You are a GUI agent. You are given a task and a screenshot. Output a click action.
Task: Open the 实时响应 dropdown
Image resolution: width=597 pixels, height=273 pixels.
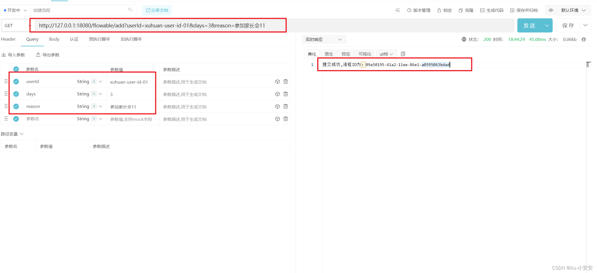point(324,40)
